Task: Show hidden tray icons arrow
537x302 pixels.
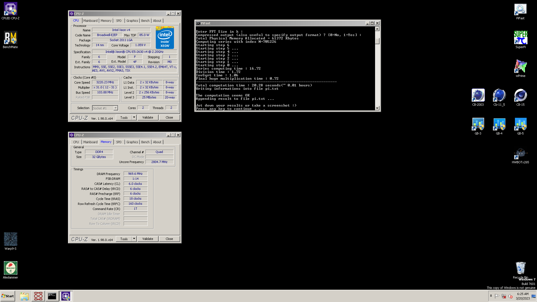Action: click(491, 296)
